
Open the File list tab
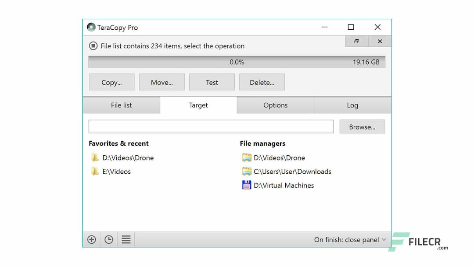122,105
